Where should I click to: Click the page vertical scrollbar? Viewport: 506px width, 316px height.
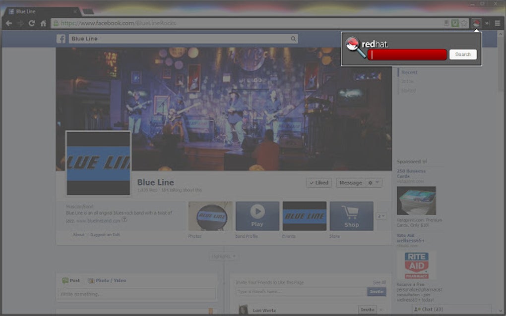501,172
